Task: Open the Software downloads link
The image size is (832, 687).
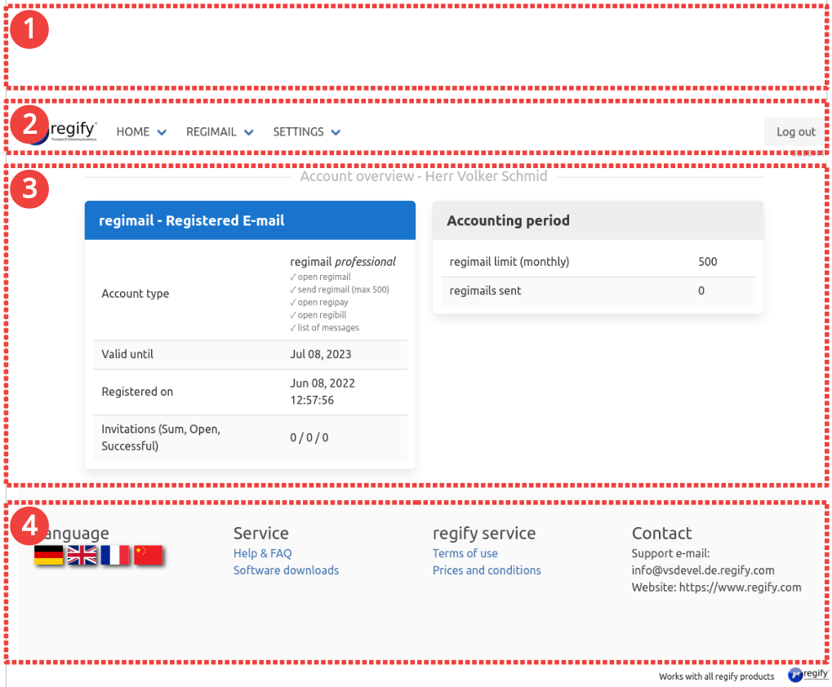Action: tap(286, 570)
